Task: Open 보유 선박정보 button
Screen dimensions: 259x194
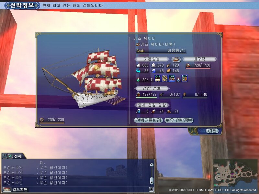Action: 179,120
